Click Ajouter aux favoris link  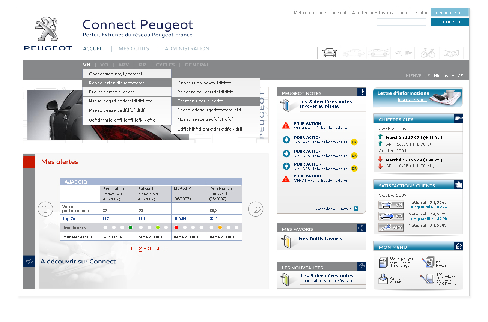[373, 13]
